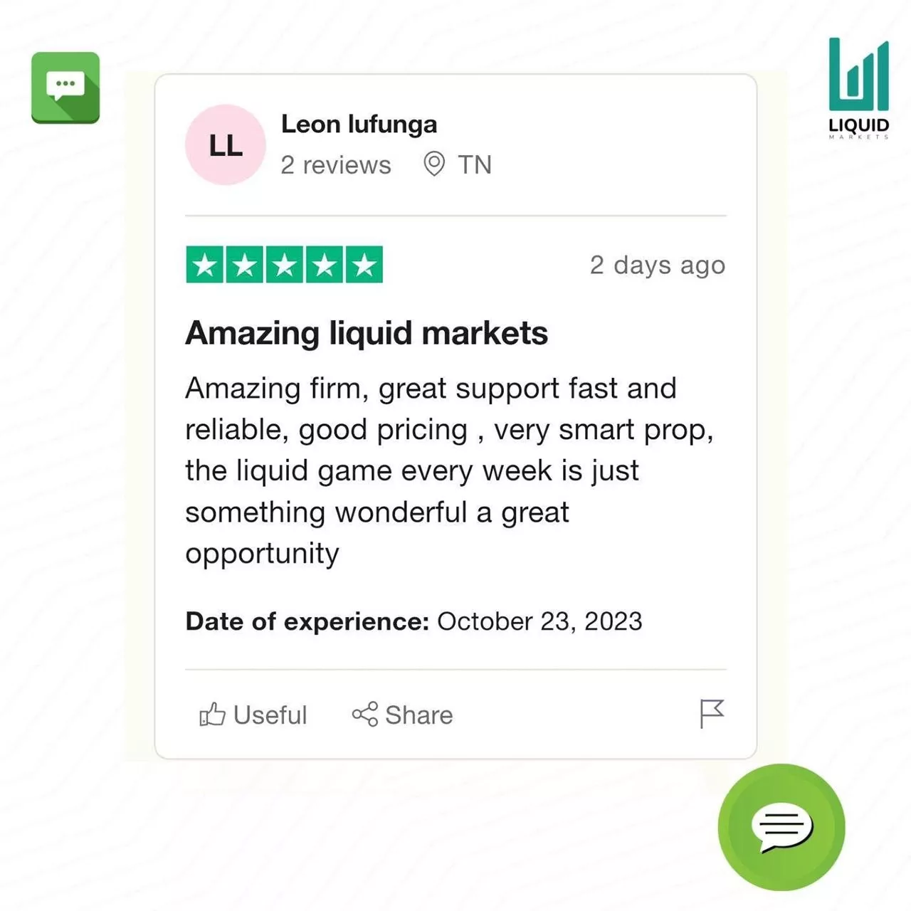Flag the review with the flag icon
Image resolution: width=911 pixels, height=911 pixels.
(x=711, y=714)
